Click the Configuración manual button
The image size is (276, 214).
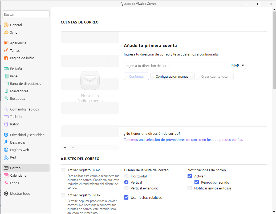[x=172, y=76]
